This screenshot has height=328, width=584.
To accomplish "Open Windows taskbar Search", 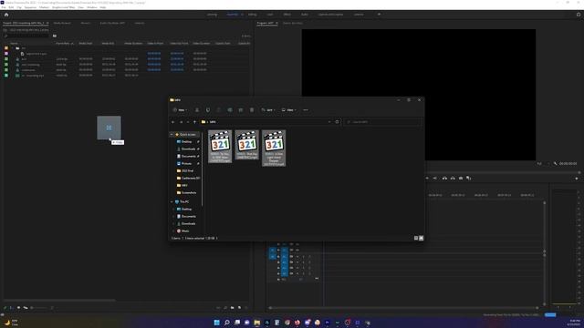I will (x=227, y=323).
